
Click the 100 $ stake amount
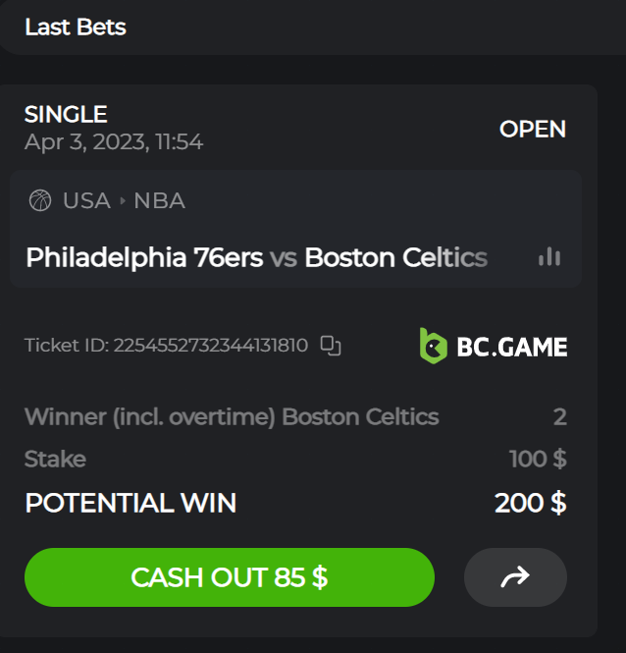coord(538,459)
